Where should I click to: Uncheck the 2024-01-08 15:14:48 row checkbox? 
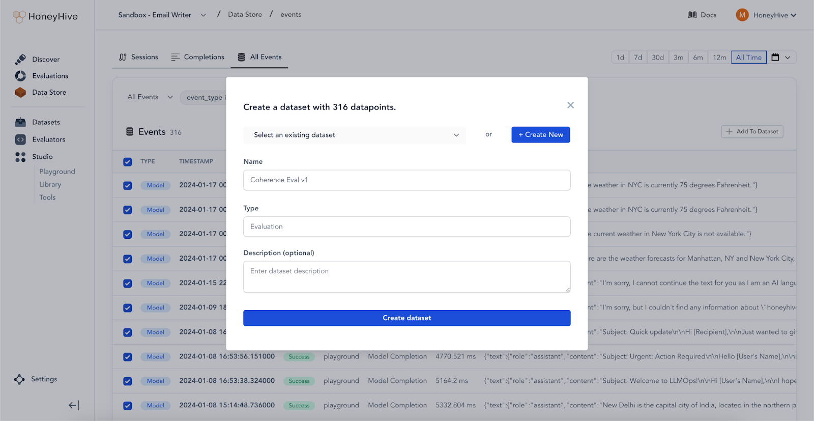pos(128,406)
